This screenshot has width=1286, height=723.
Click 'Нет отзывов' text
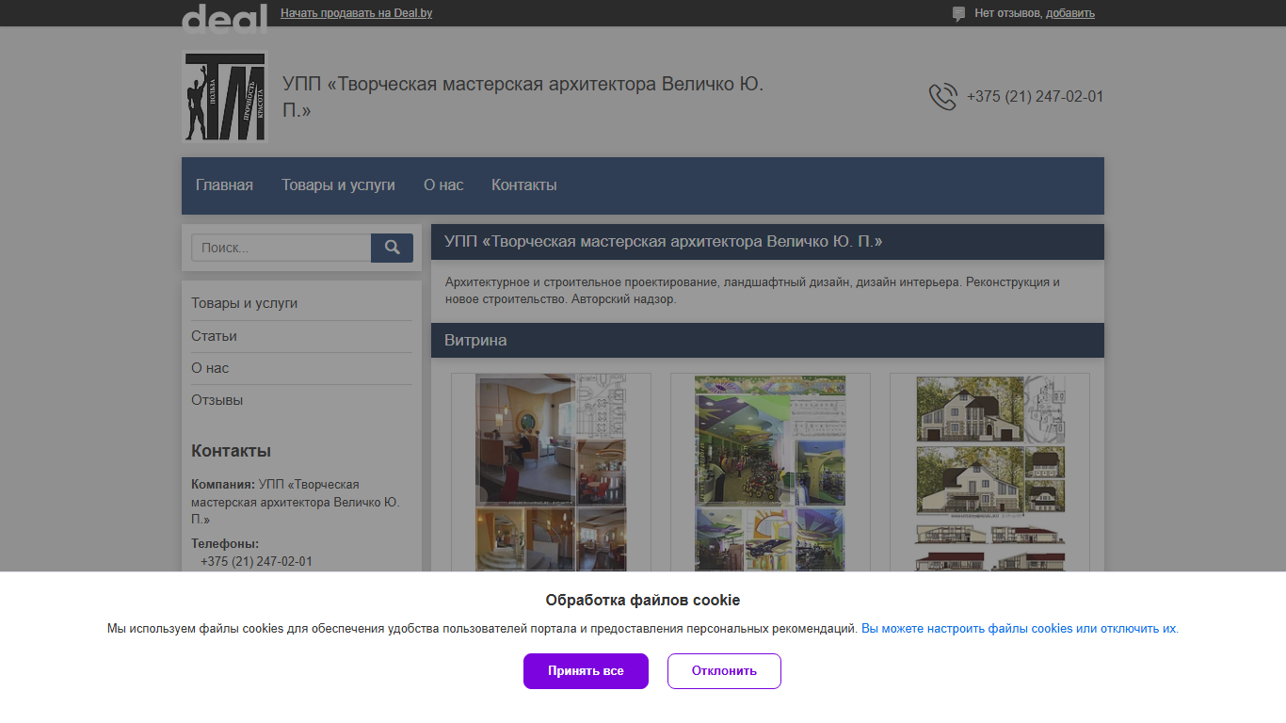click(1007, 13)
